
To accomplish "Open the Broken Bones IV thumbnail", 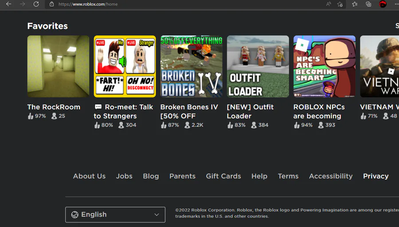I will (x=192, y=66).
